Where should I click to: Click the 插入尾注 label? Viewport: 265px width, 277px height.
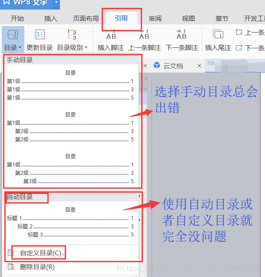coord(218,47)
